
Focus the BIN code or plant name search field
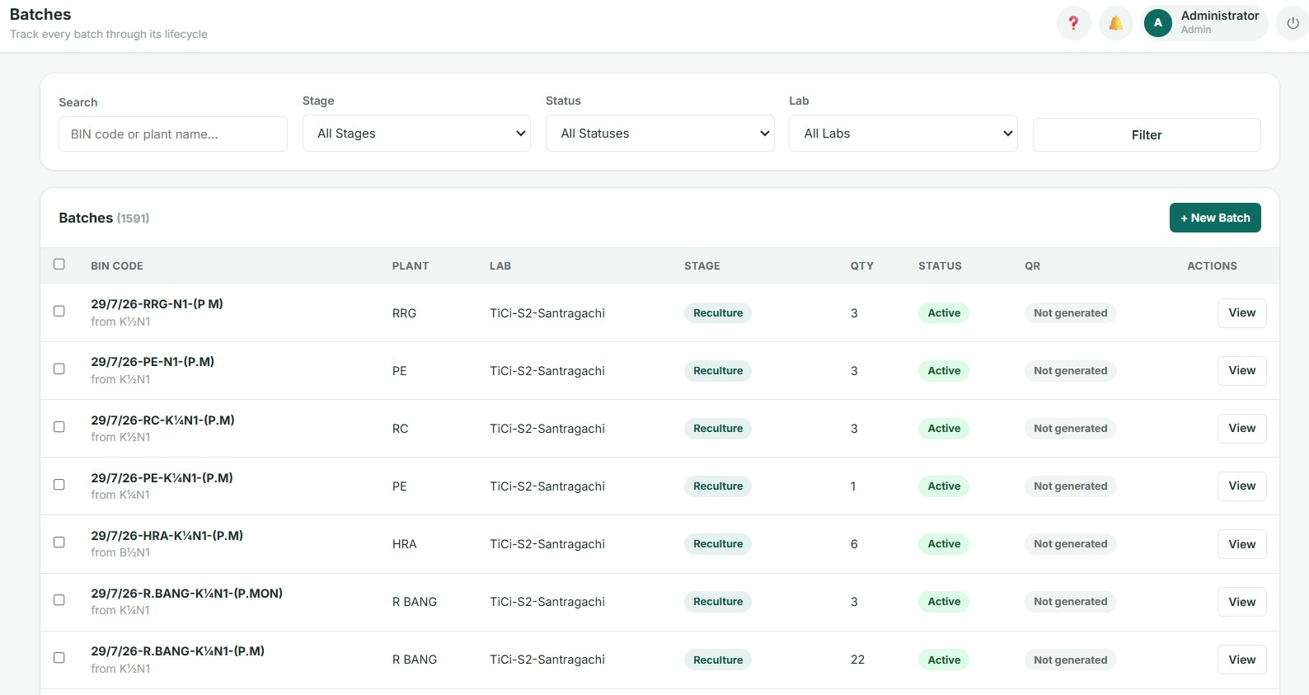coord(173,134)
